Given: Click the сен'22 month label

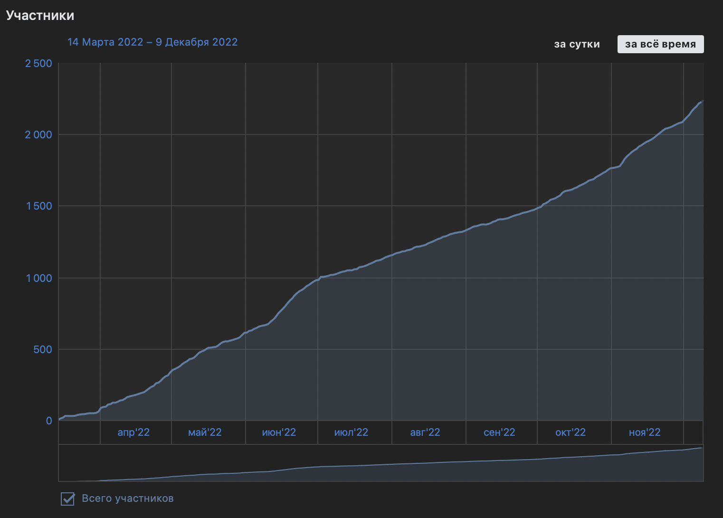Looking at the screenshot, I should tap(499, 432).
